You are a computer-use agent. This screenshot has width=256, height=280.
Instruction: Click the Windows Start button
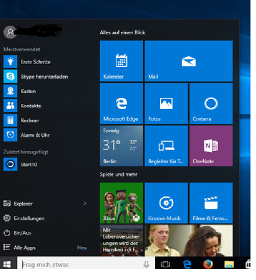(7, 264)
